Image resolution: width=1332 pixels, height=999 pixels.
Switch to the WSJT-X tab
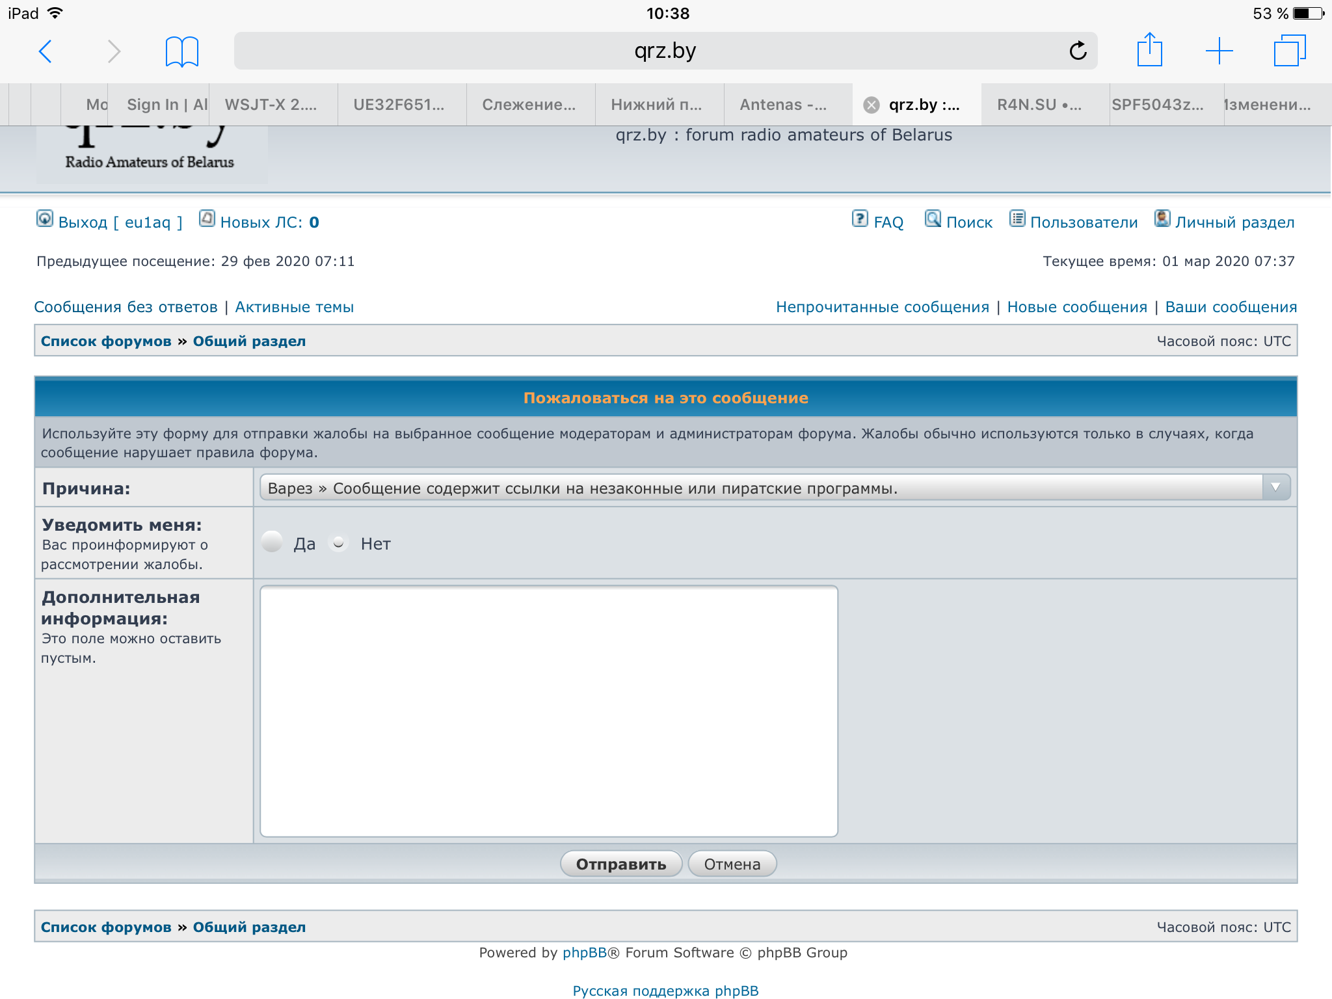(x=271, y=105)
